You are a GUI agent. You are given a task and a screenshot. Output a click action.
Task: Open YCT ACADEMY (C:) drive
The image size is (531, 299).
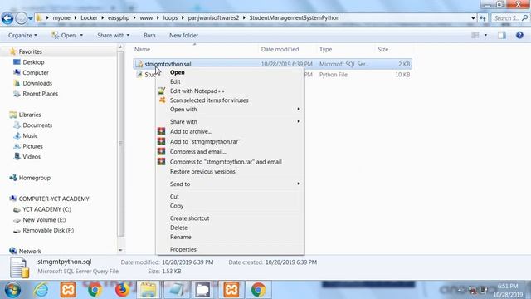pos(46,209)
